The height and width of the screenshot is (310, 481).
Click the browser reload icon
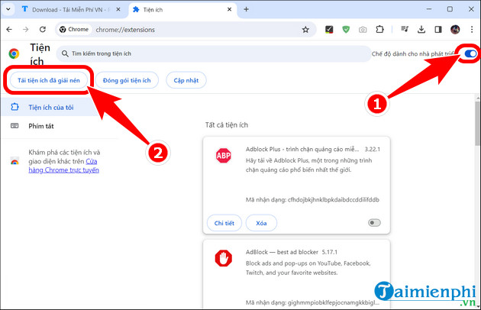44,30
